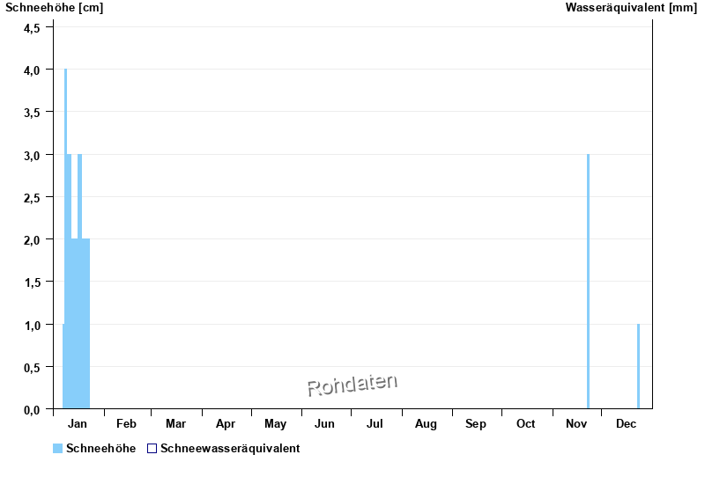
Task: Click the December snow depth bar
Action: click(638, 366)
